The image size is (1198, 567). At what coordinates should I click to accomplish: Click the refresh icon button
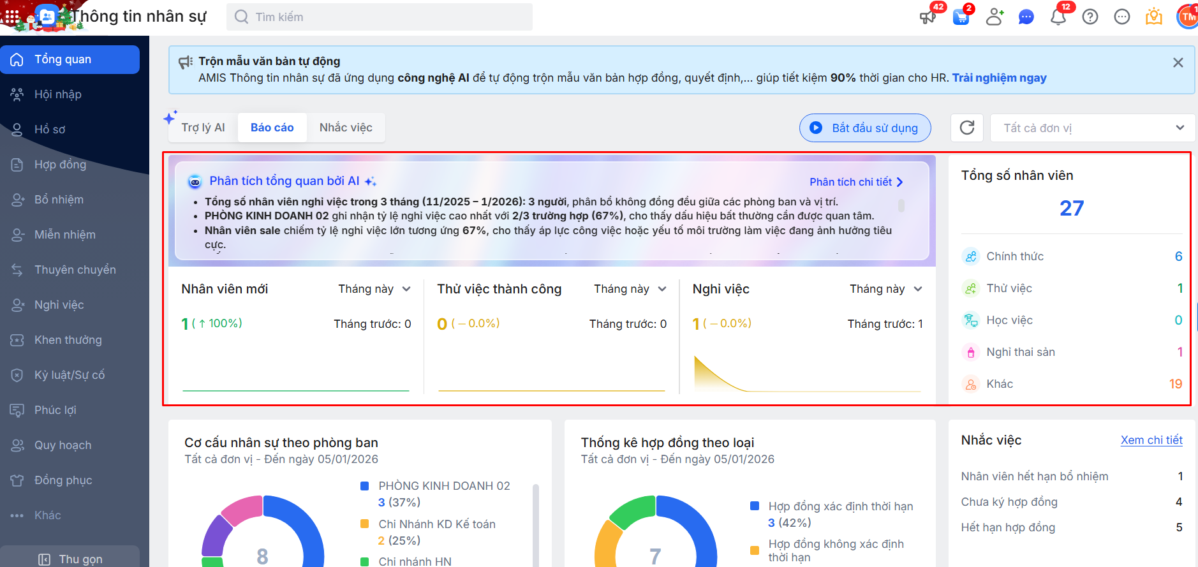click(x=967, y=128)
